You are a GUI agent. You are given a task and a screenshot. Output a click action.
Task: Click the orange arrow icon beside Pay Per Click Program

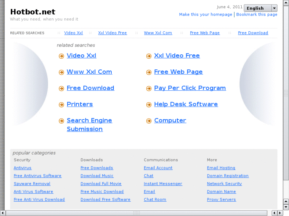click(149, 89)
